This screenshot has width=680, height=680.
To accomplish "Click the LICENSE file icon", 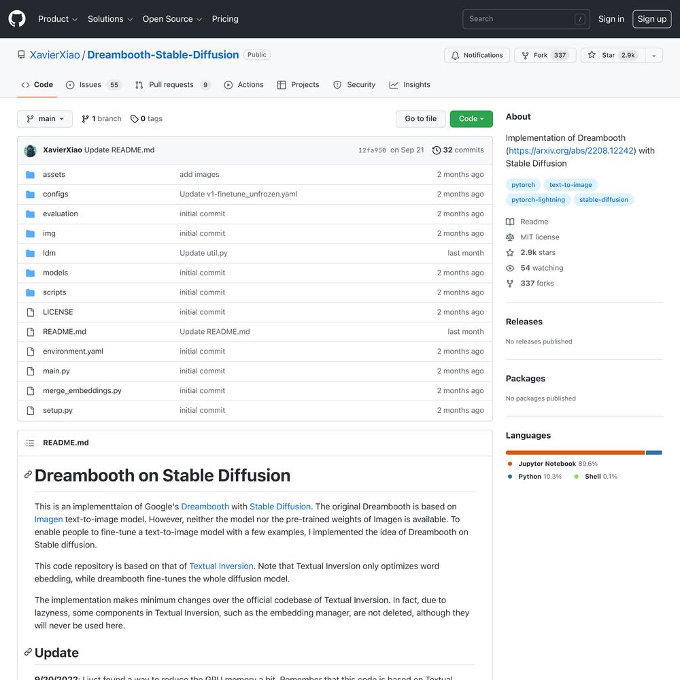I will 31,312.
